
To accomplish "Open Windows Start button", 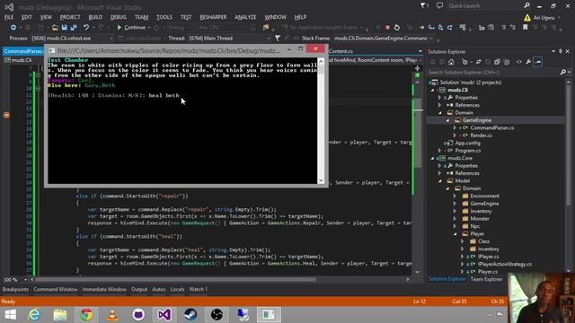I will [10, 315].
